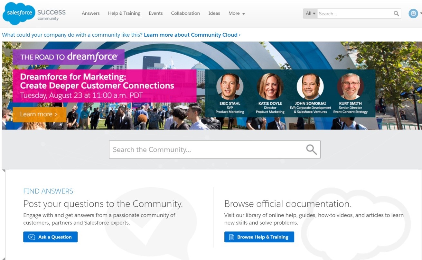Select Katie Doyle's speaker portrait
This screenshot has height=260, width=422.
(270, 86)
